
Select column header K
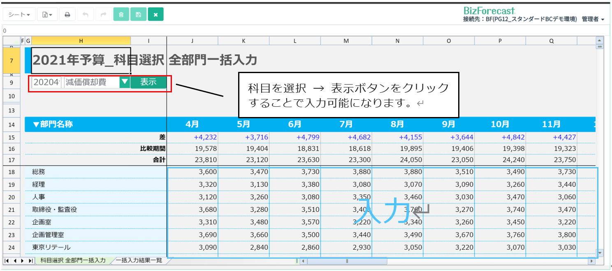243,41
